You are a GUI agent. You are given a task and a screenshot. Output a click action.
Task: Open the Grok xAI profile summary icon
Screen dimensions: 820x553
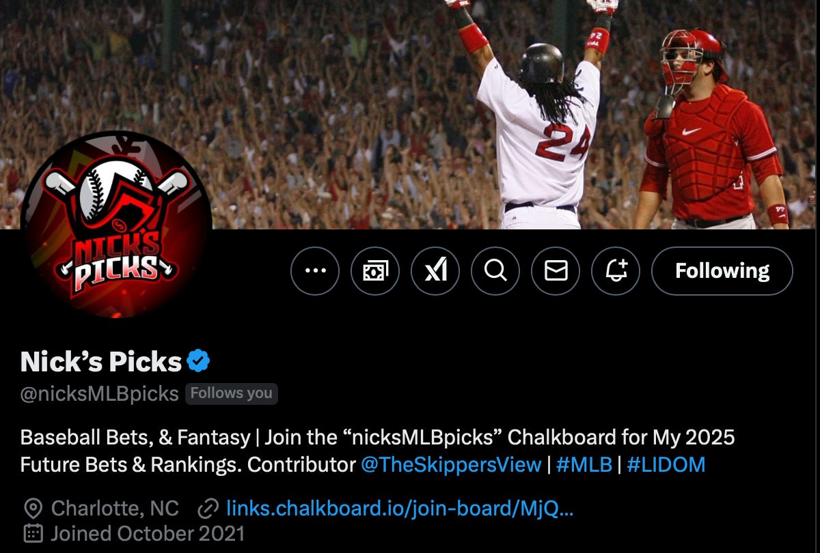pyautogui.click(x=435, y=271)
